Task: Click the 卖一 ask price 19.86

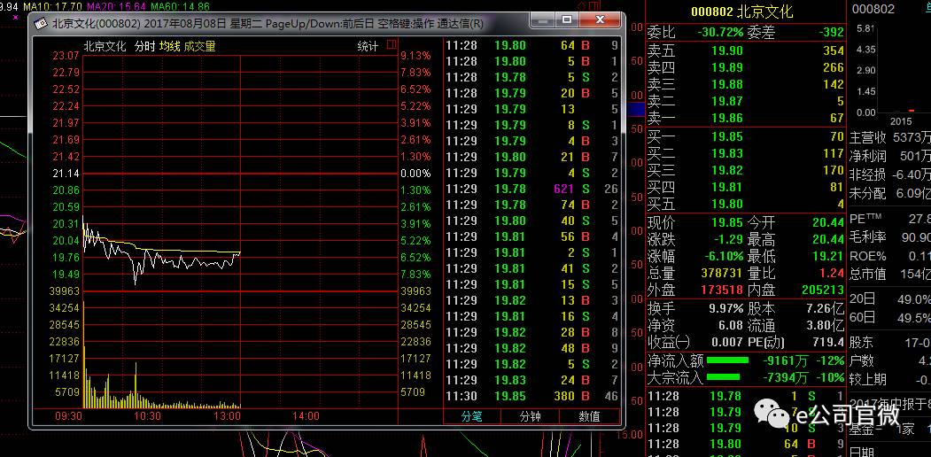Action: [726, 118]
